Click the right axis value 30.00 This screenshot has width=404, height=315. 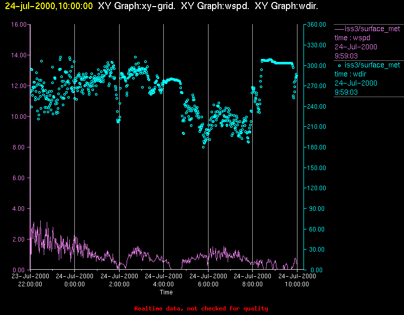click(317, 250)
